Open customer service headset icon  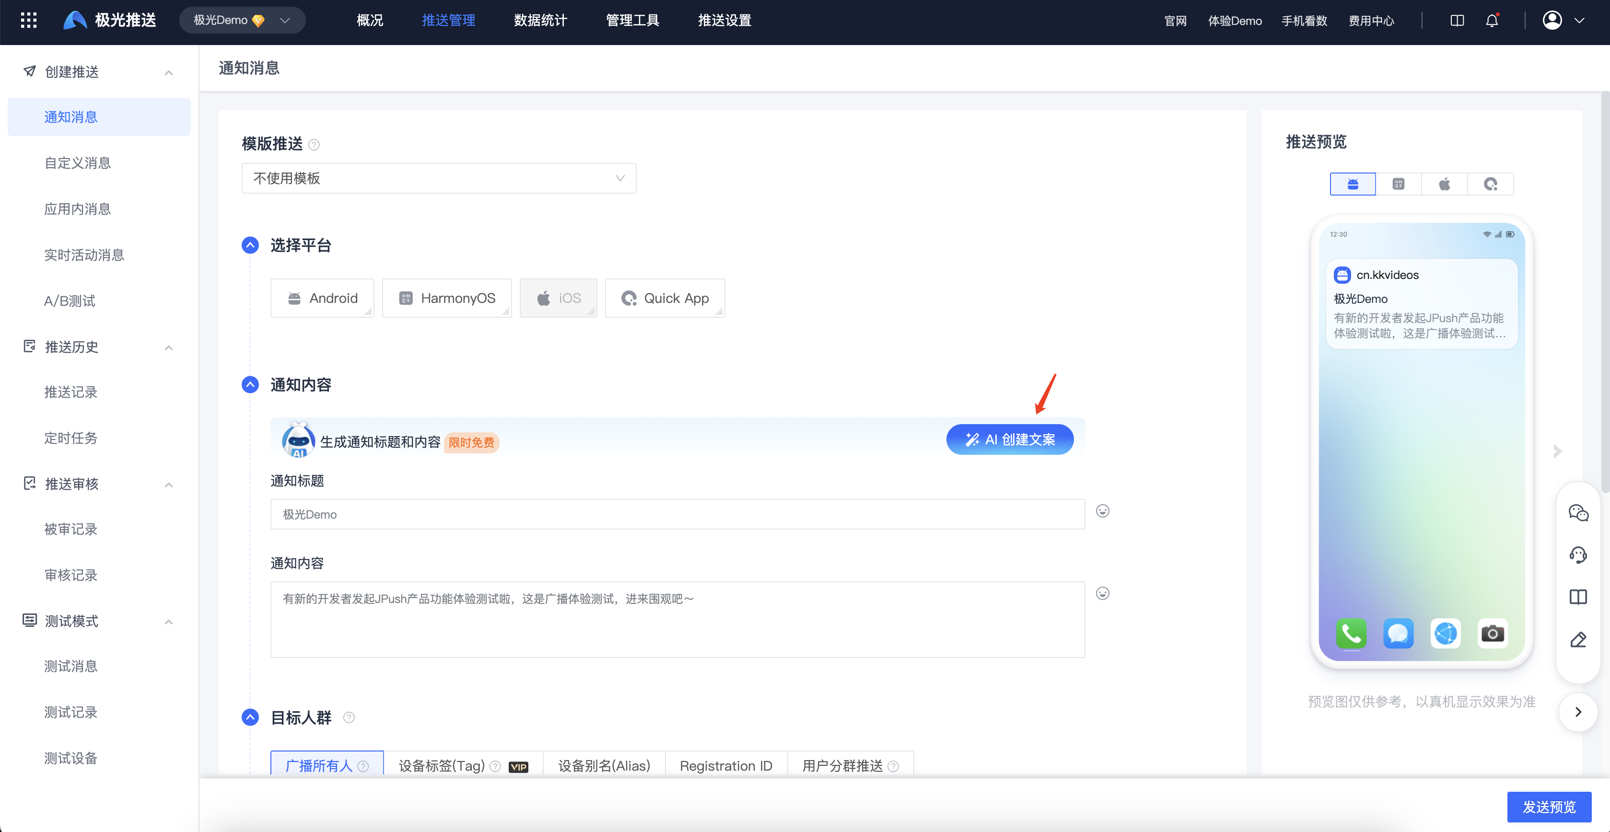click(1578, 555)
